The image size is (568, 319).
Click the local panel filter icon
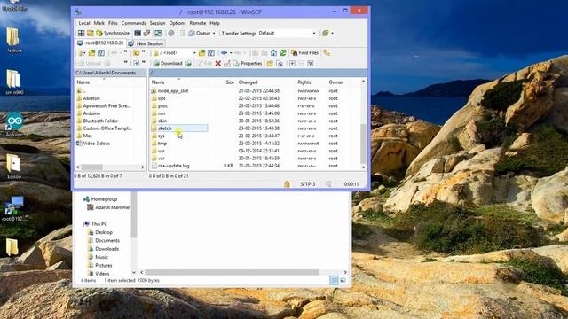point(101,53)
